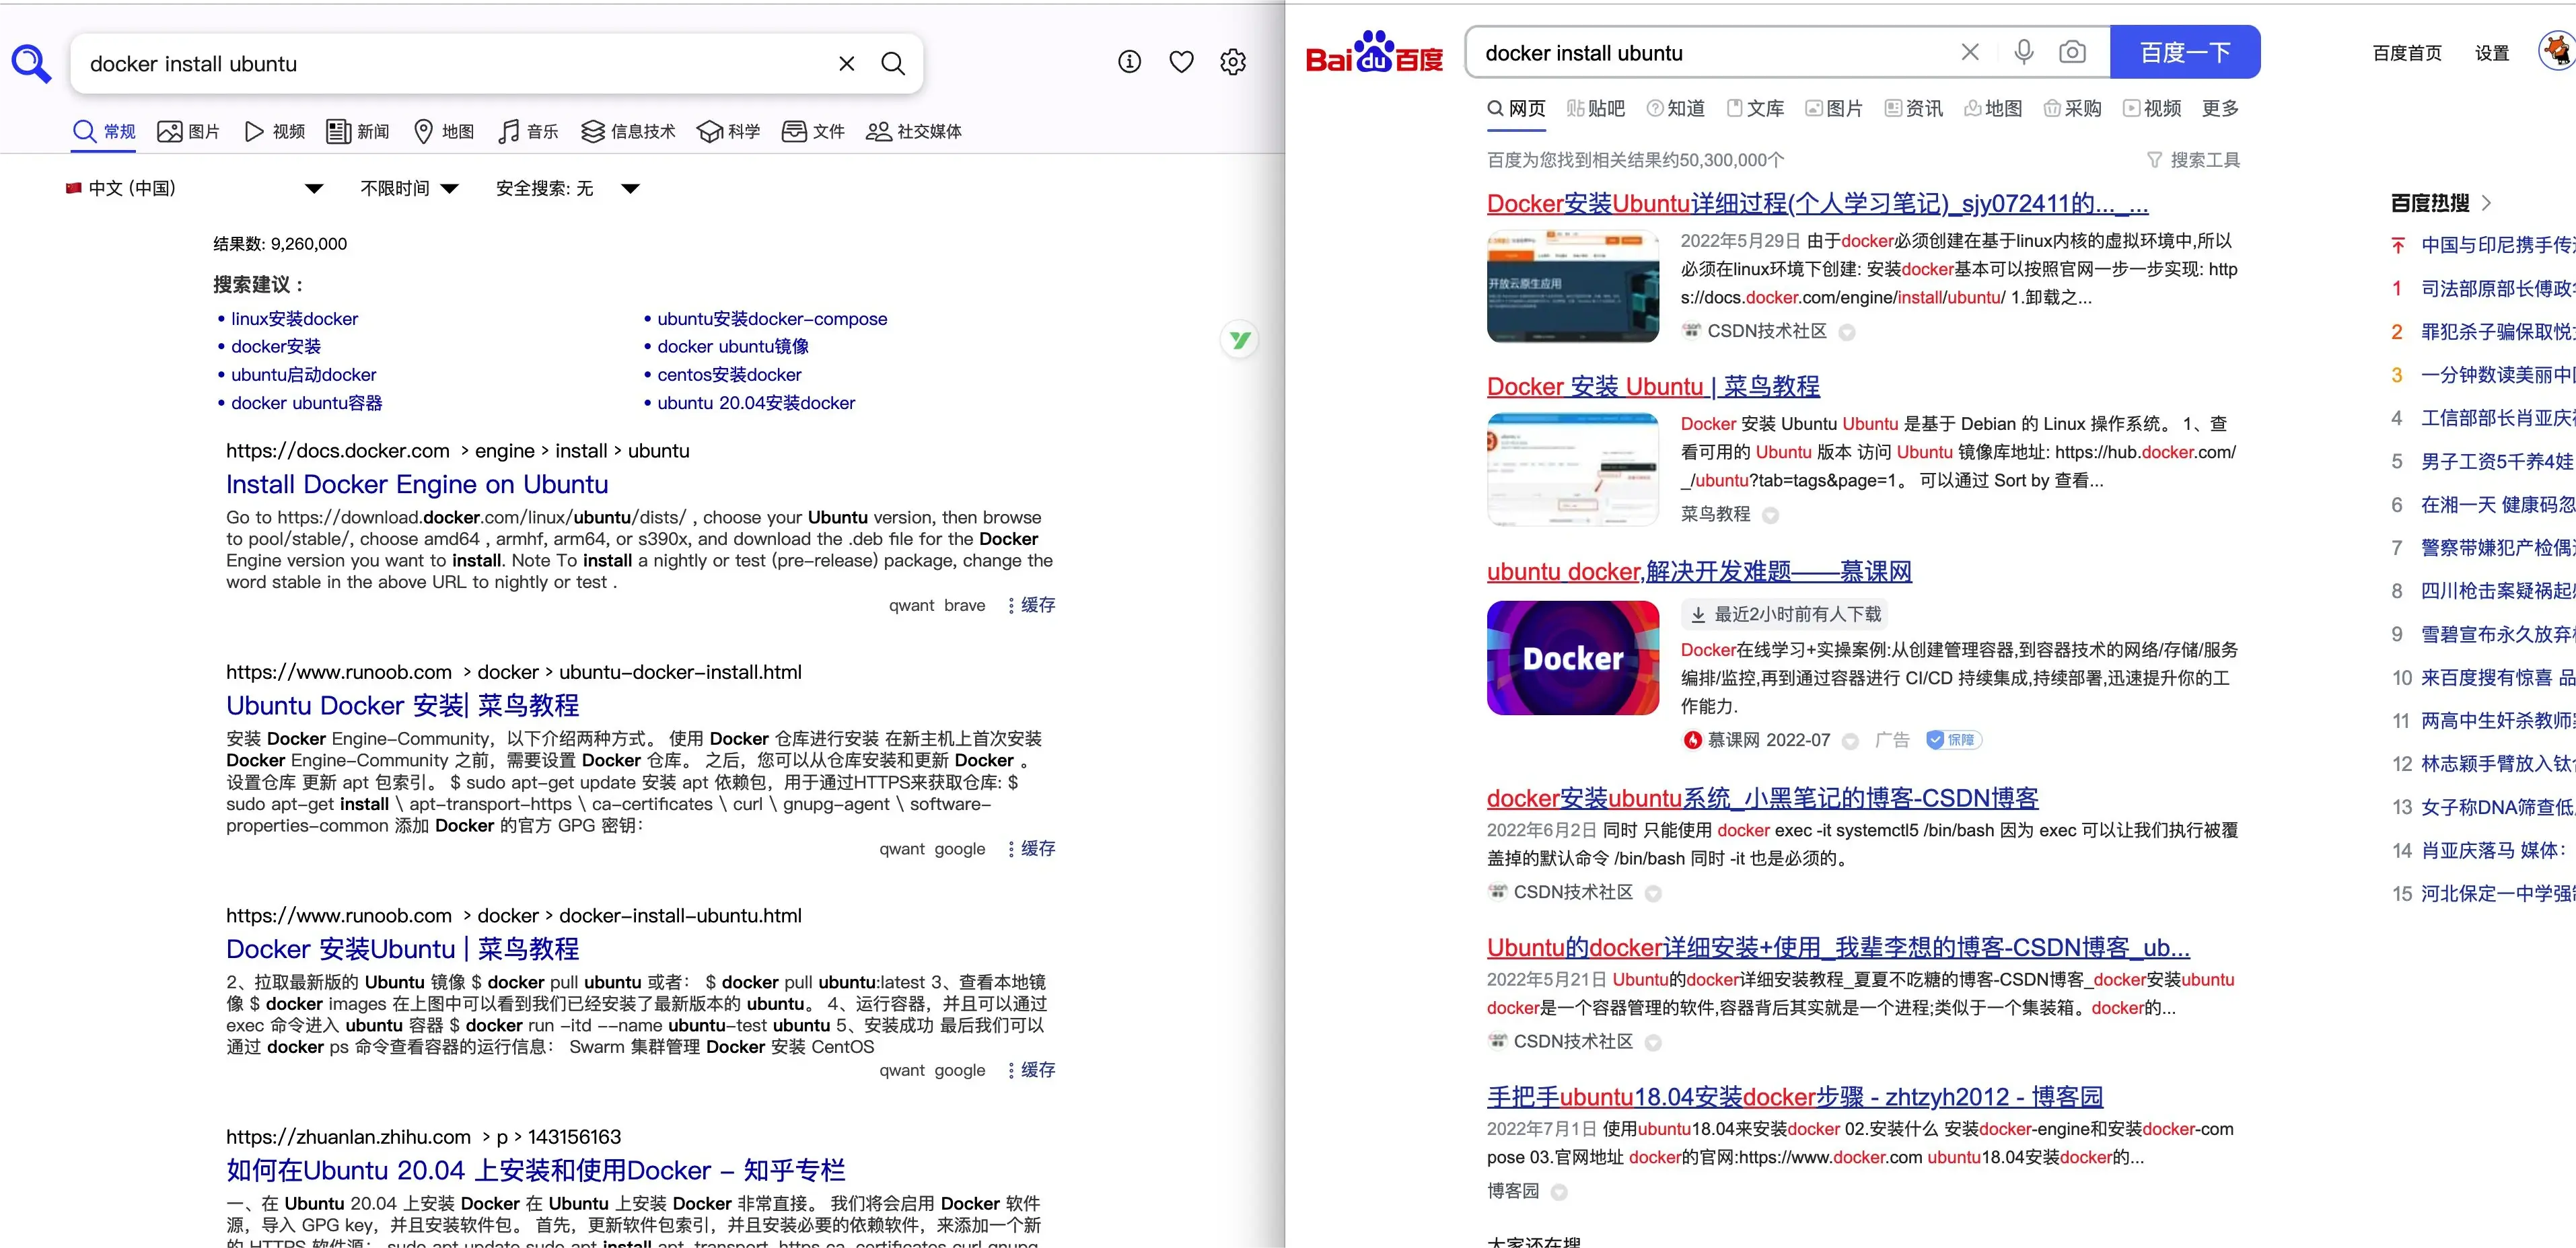
Task: Open the 新闻 news tab
Action: pyautogui.click(x=358, y=131)
